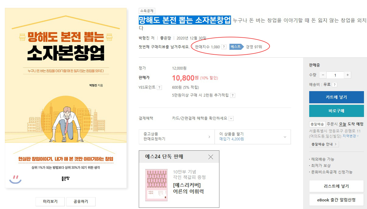The height and width of the screenshot is (209, 367).
Task: Click the 공유하기 share button
Action: tap(81, 201)
